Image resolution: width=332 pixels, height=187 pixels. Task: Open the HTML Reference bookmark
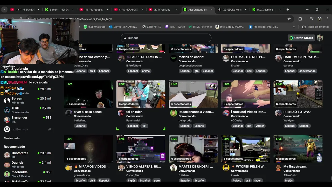pyautogui.click(x=200, y=27)
